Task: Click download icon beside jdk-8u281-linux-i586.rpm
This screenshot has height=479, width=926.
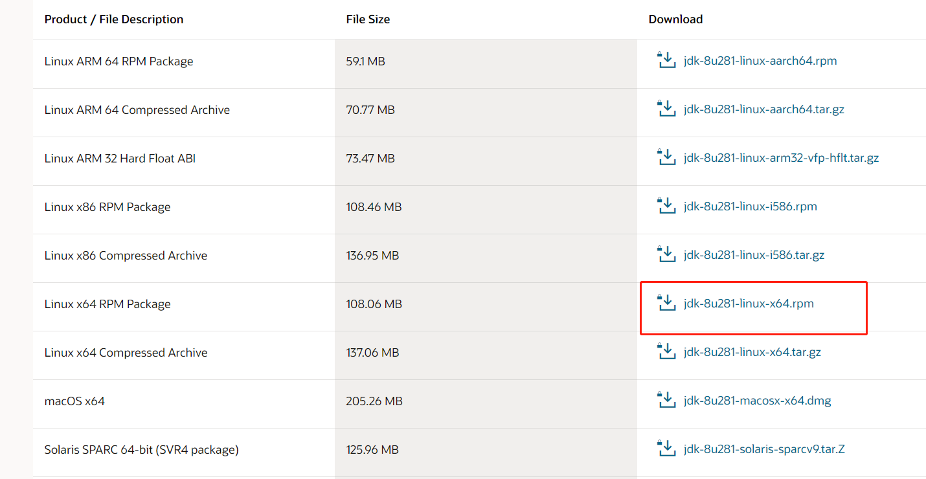Action: click(x=666, y=206)
